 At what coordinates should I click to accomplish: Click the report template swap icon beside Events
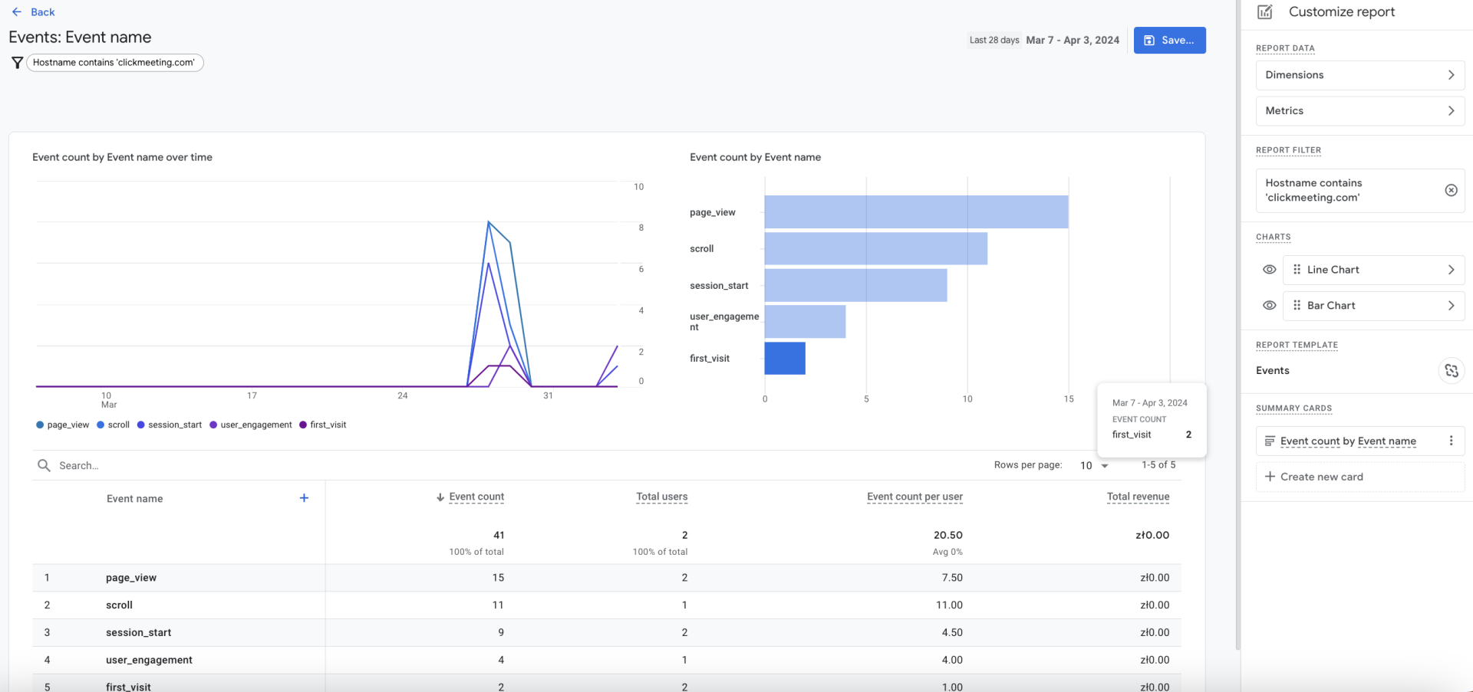pos(1452,370)
